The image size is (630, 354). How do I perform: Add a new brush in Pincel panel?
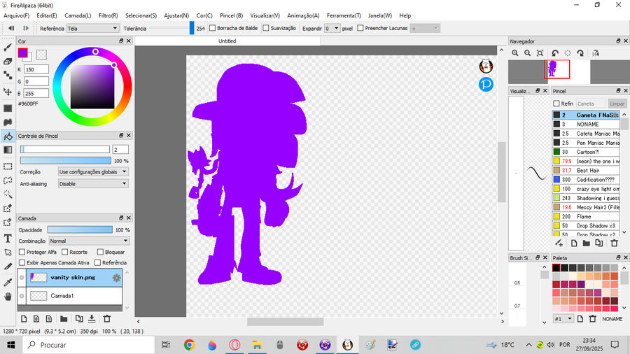(559, 243)
